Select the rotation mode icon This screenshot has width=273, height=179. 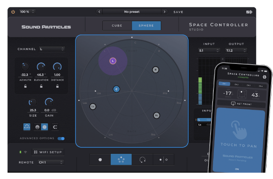coord(143,159)
